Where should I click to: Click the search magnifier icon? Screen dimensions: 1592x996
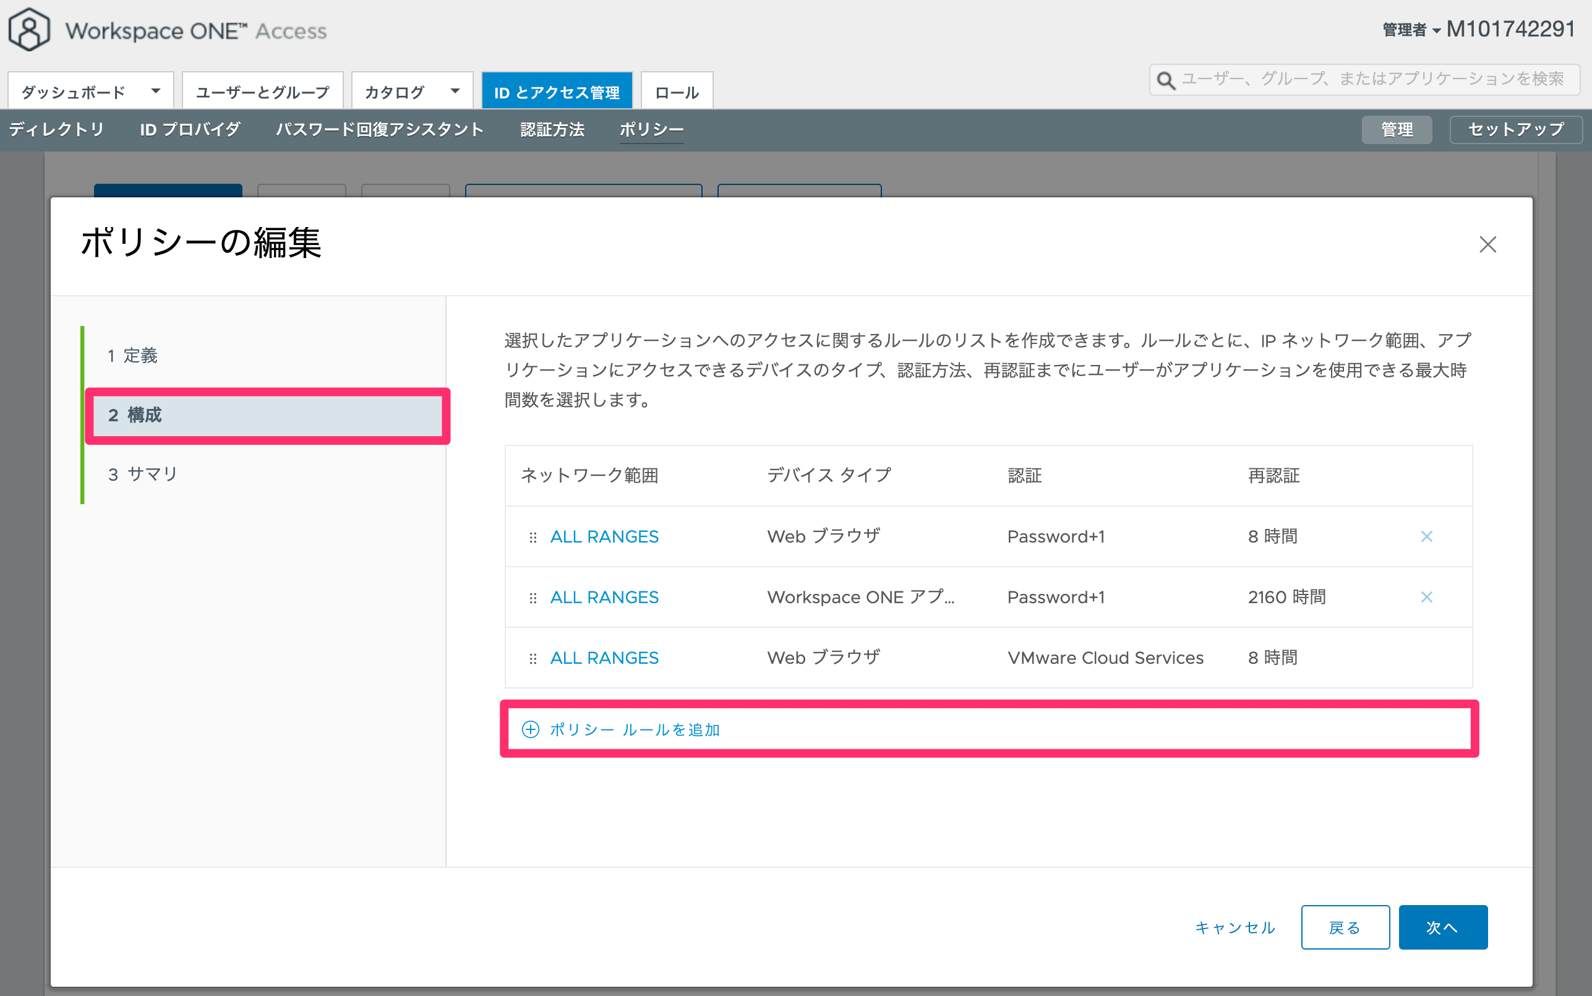pyautogui.click(x=1166, y=80)
